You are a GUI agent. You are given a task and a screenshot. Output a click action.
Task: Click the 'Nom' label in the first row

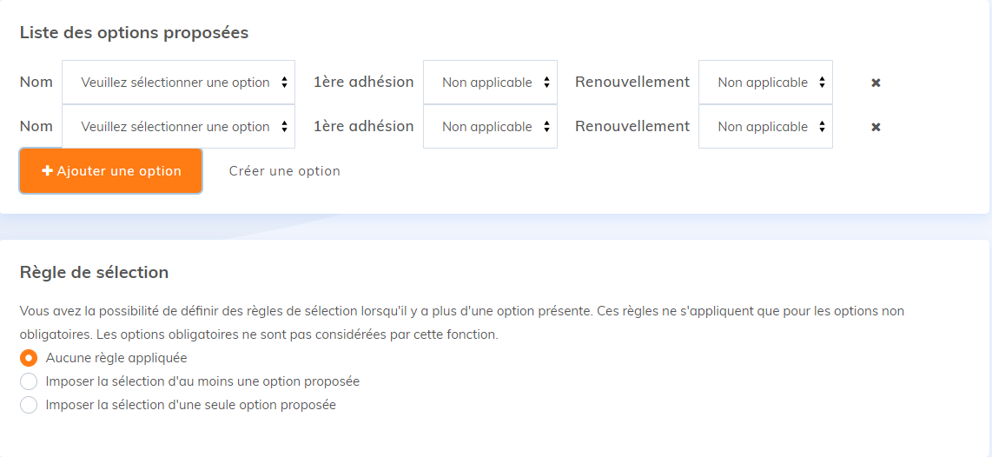coord(36,83)
